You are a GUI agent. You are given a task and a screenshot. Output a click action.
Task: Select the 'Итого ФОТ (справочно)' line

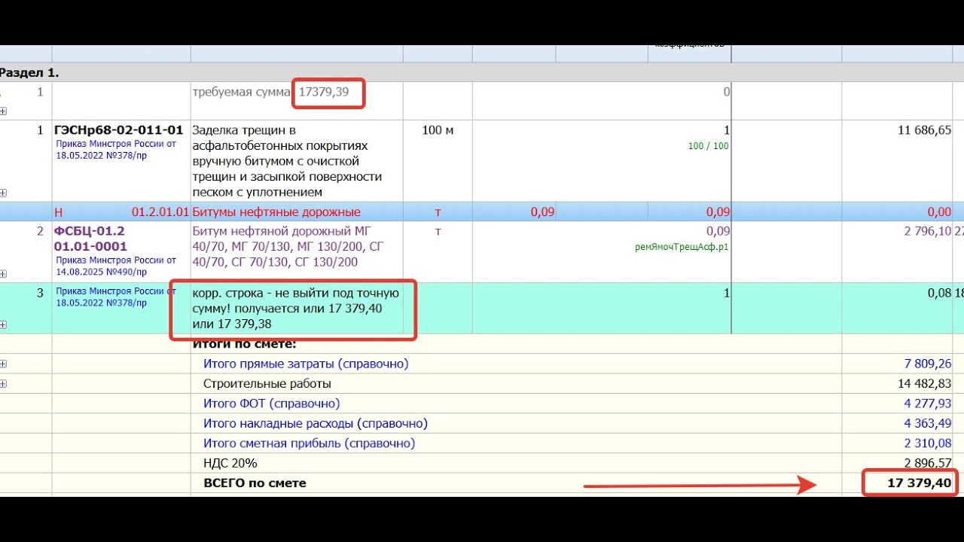271,403
